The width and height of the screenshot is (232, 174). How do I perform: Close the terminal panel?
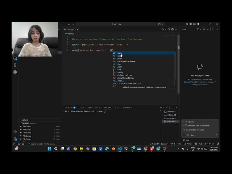(176, 108)
